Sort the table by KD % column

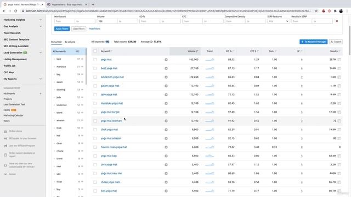pos(230,51)
